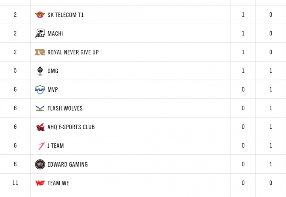Viewport: 286px width, 197px height.
Task: Open the MACHI team name link
Action: (55, 34)
